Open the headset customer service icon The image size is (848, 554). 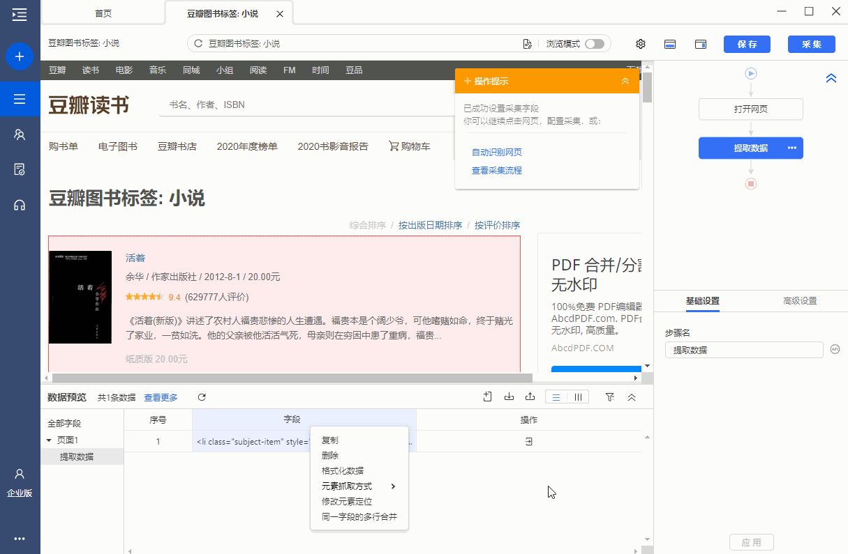tap(20, 205)
